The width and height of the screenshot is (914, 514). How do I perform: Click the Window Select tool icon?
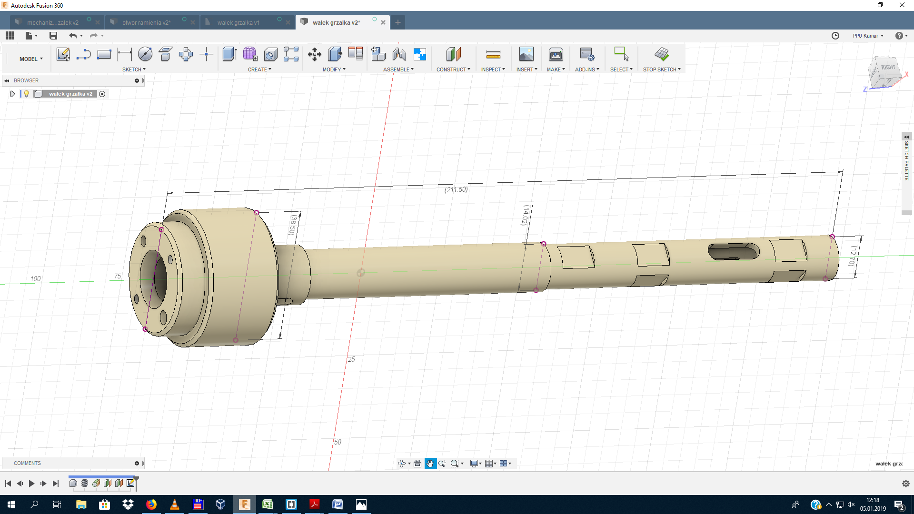(x=621, y=54)
